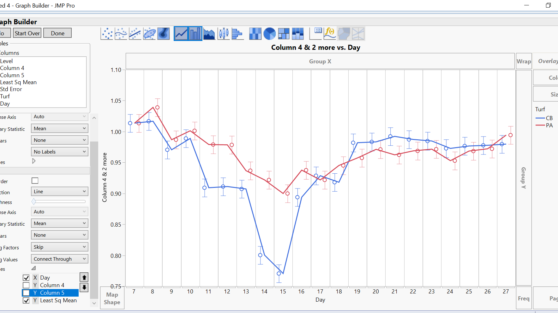This screenshot has height=313, width=558.
Task: Open the None dropdown above Skip
Action: (60, 235)
